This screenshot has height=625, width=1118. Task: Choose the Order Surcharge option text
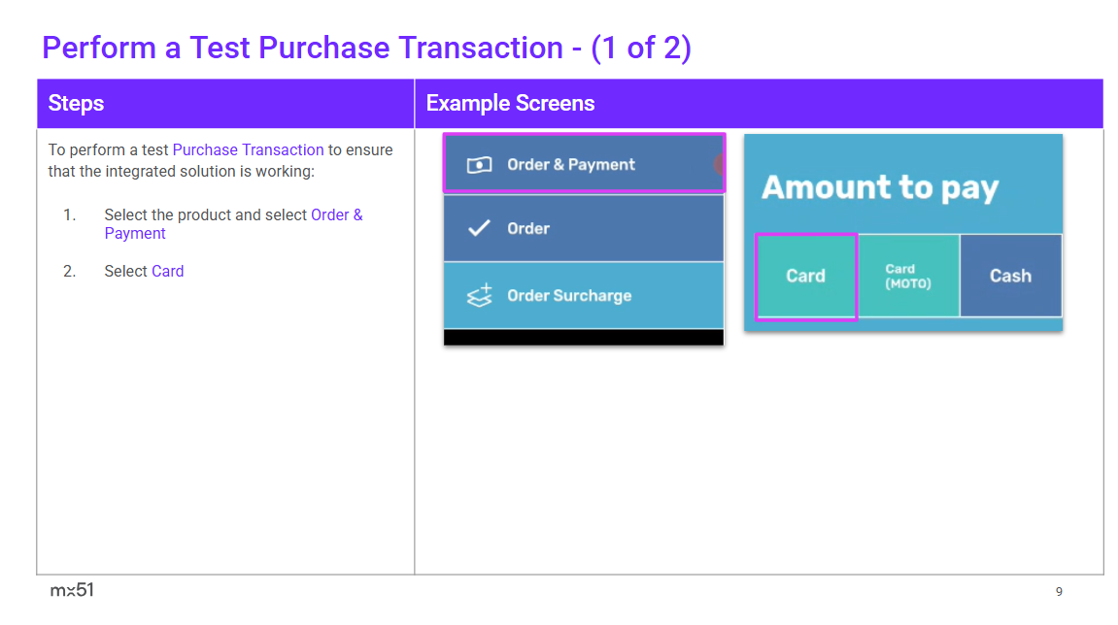[x=569, y=296]
